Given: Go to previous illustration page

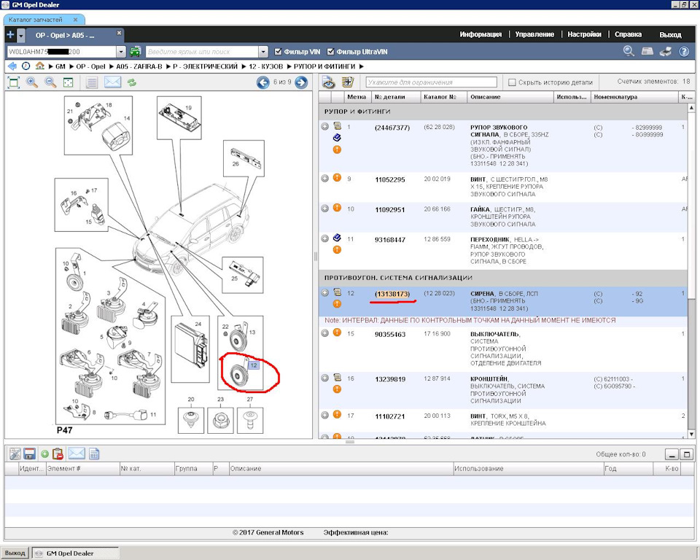Looking at the screenshot, I should point(263,82).
